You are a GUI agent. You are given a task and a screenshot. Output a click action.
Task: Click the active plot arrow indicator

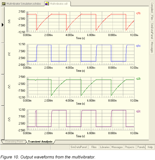coord(3,25)
